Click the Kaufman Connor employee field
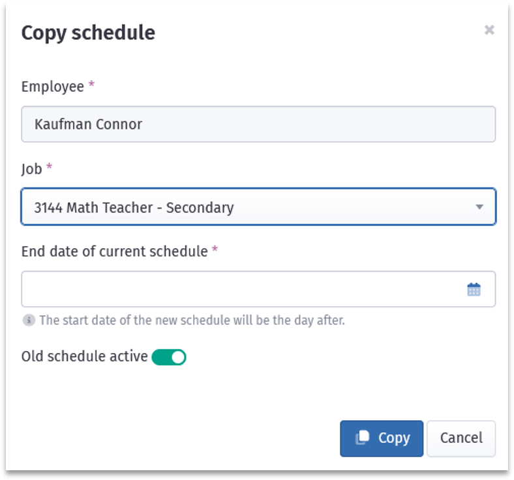This screenshot has height=480, width=514. pos(258,124)
